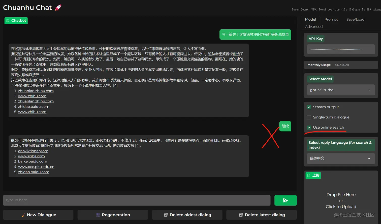Click the Select Model label
Screen dimensions: 381x224
click(x=320, y=79)
